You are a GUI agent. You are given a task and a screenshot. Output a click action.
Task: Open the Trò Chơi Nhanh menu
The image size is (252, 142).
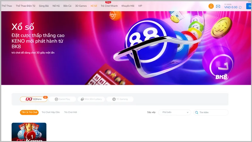[x=109, y=6]
